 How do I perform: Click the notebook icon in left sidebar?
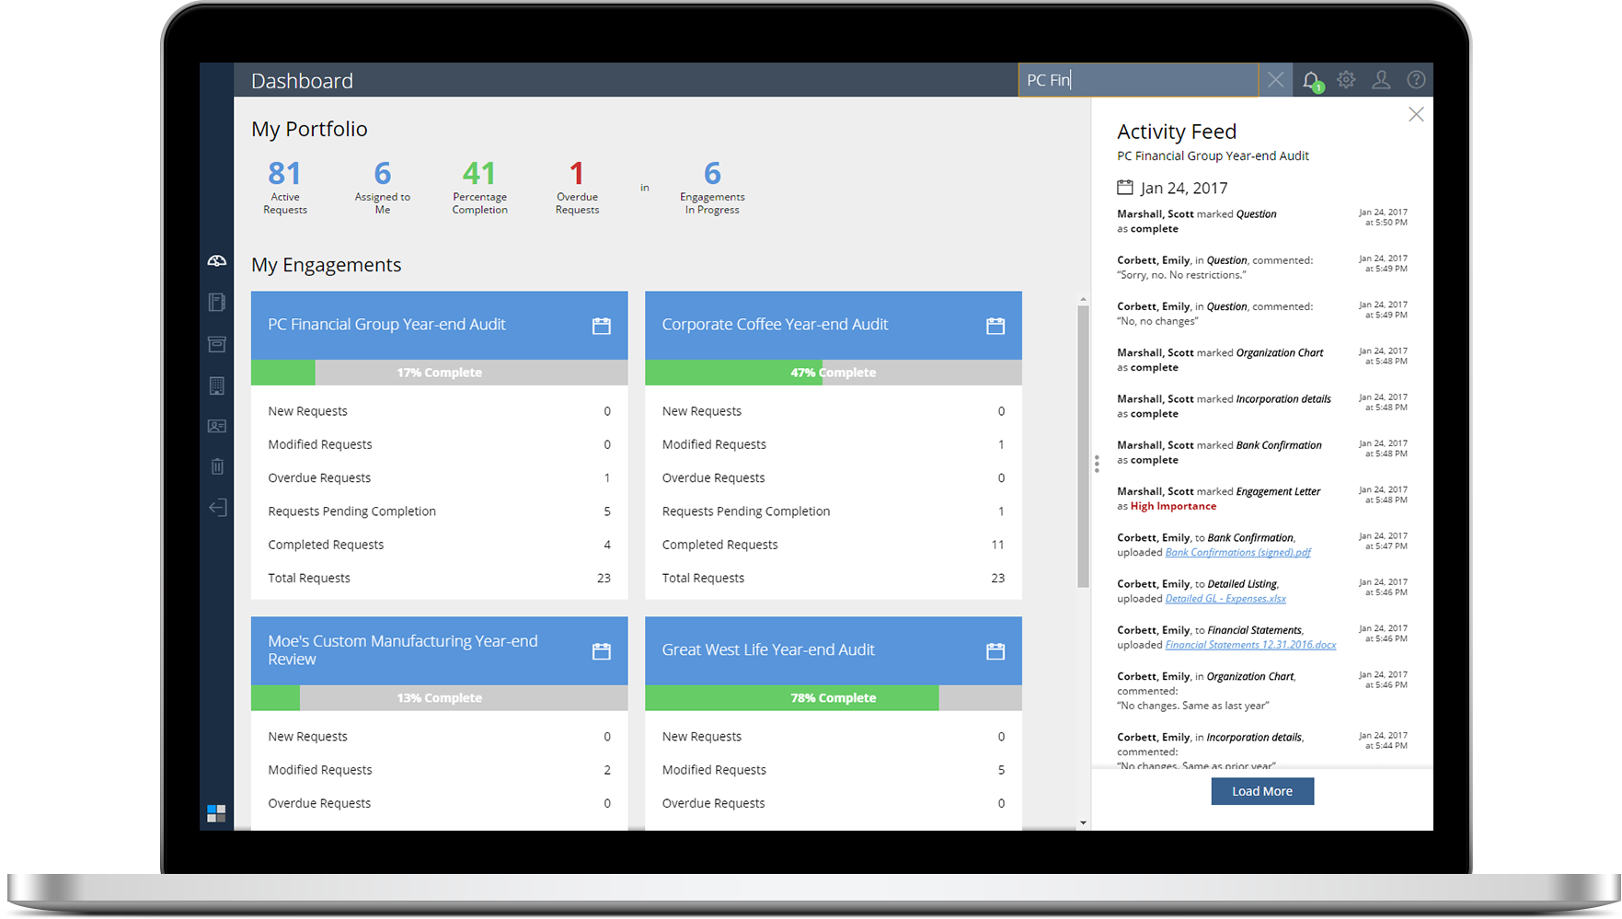[216, 302]
